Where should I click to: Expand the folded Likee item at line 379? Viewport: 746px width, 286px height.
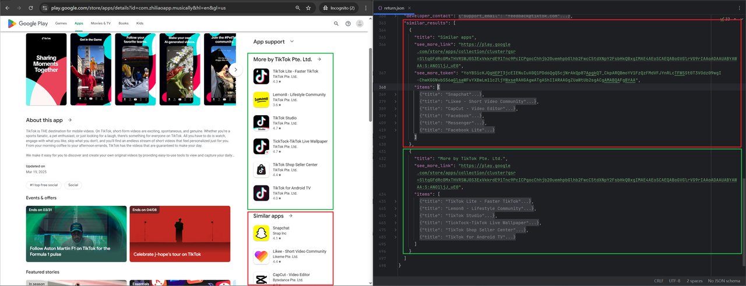(395, 102)
